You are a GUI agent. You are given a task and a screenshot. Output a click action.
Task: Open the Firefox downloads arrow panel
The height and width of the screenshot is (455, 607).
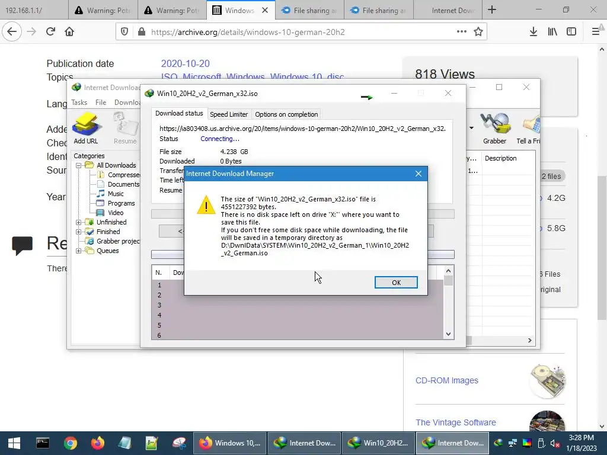point(533,32)
